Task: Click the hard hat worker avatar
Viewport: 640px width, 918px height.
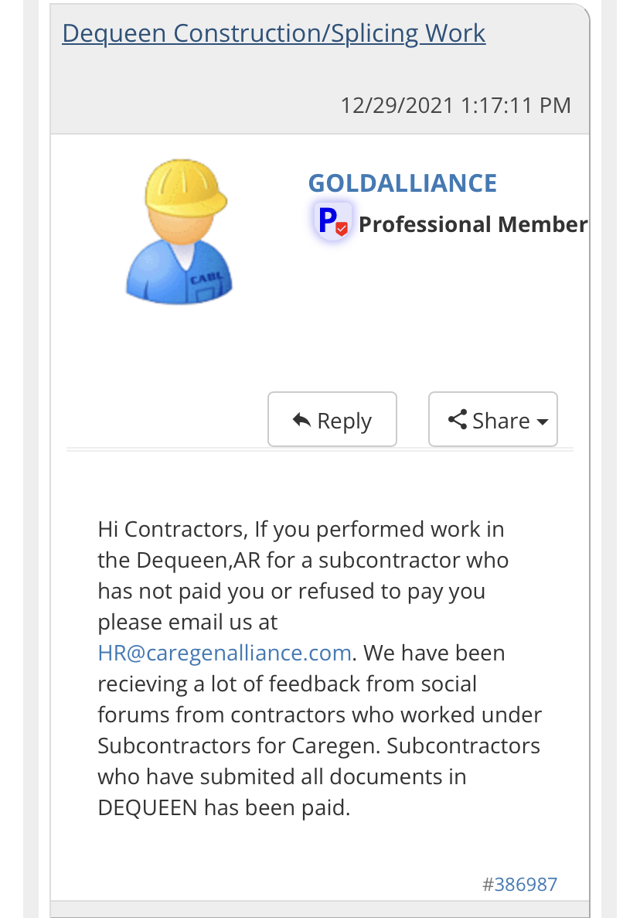Action: click(179, 232)
